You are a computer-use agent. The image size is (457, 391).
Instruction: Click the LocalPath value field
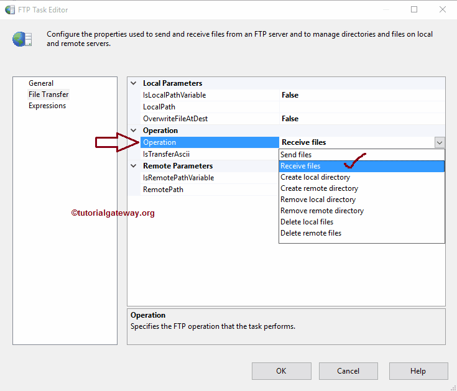click(x=362, y=107)
